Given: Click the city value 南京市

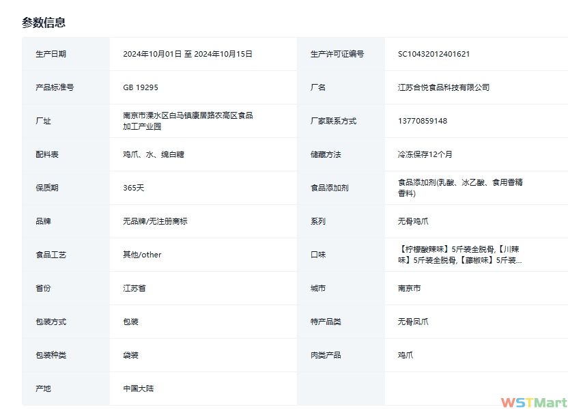Looking at the screenshot, I should (409, 288).
